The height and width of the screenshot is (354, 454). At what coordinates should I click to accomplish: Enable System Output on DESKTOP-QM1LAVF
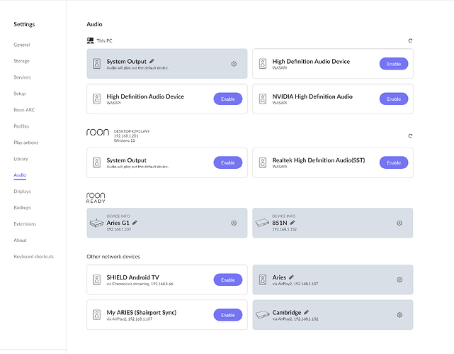coord(228,162)
